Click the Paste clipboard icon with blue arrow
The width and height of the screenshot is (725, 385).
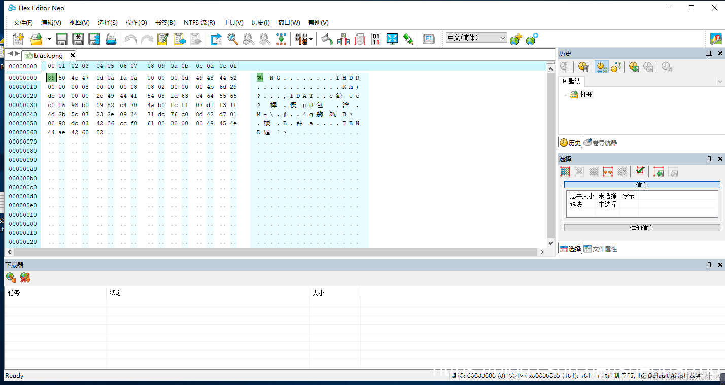pyautogui.click(x=179, y=39)
